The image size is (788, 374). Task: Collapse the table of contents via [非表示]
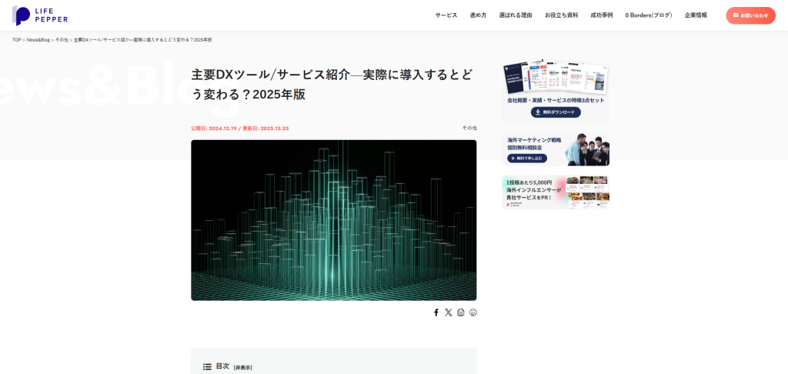point(242,368)
